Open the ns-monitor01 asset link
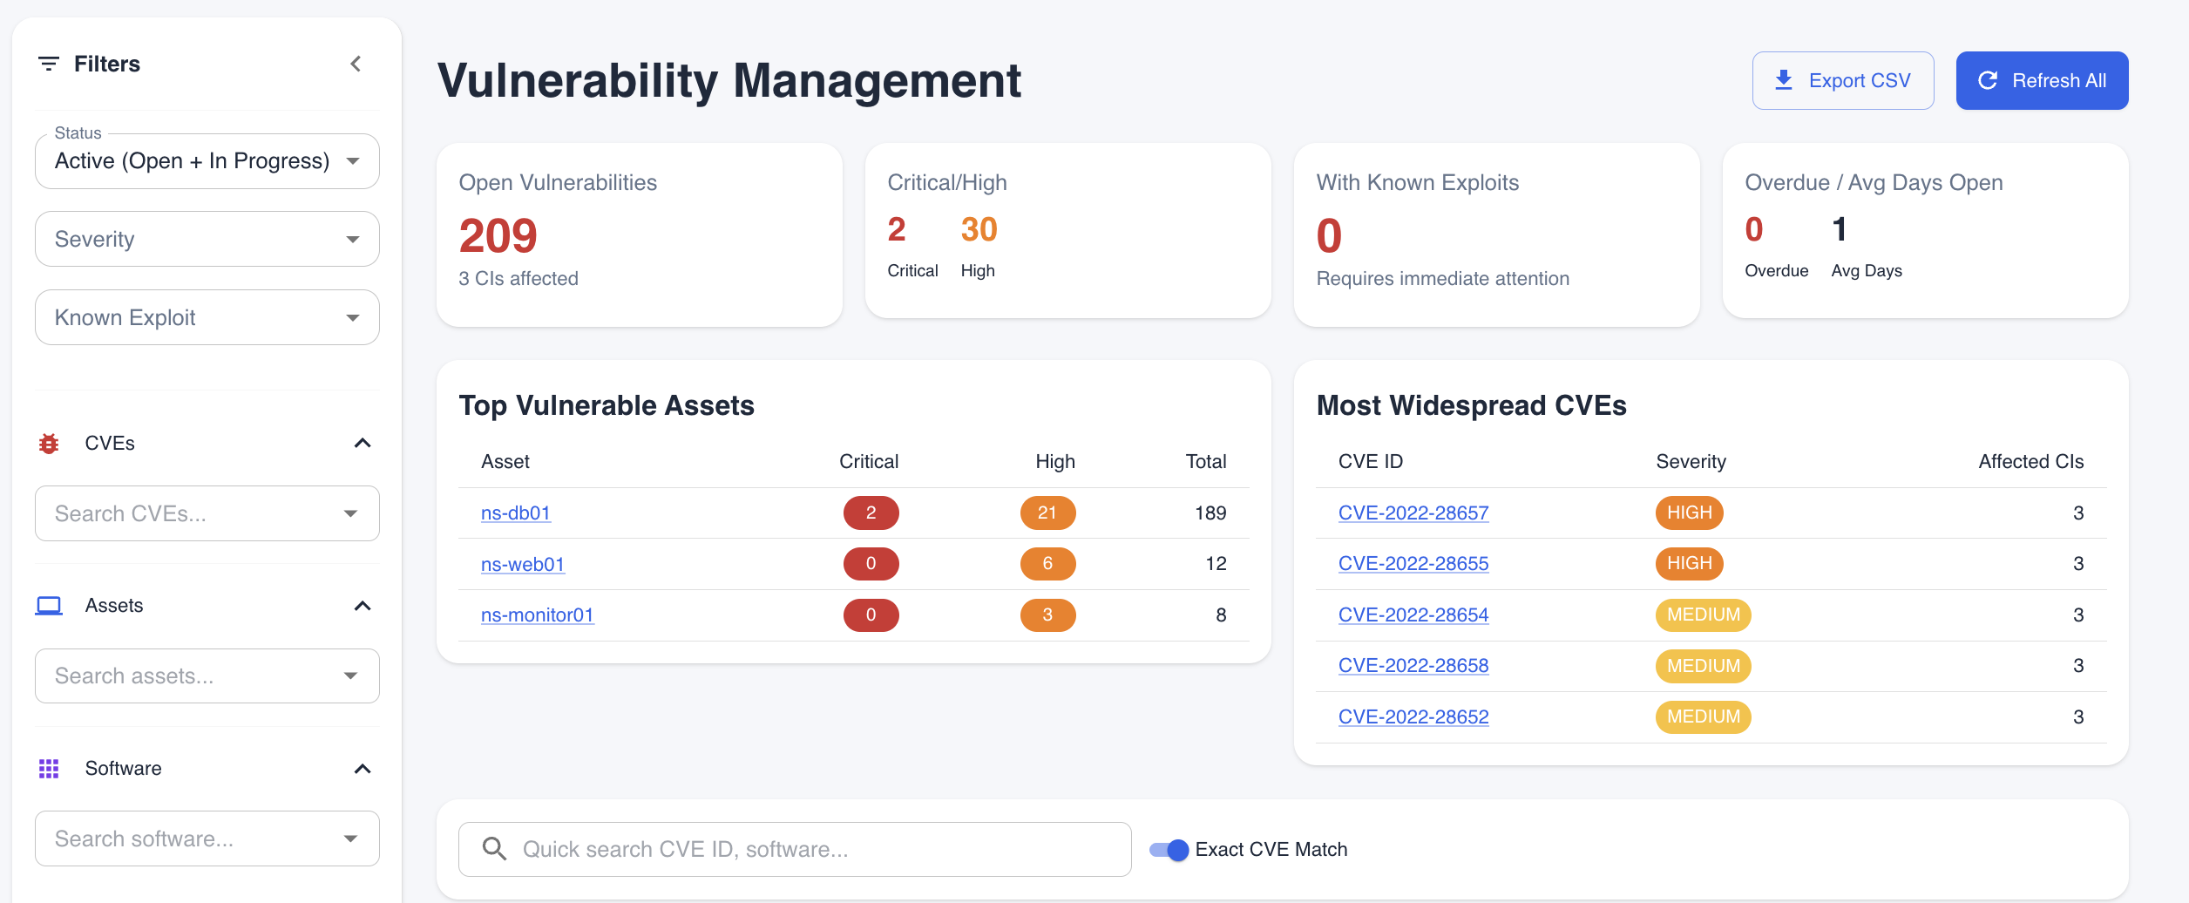 [x=538, y=614]
